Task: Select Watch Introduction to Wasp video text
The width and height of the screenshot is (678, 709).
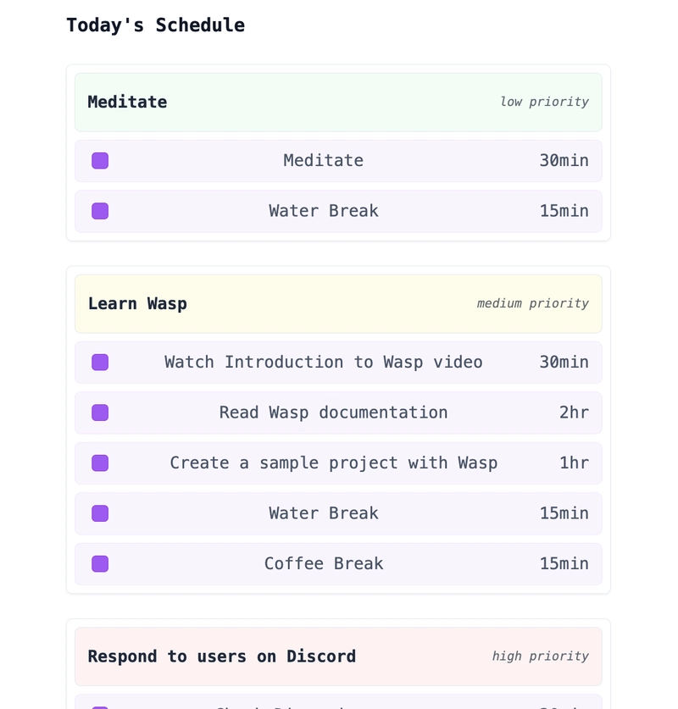Action: tap(324, 363)
